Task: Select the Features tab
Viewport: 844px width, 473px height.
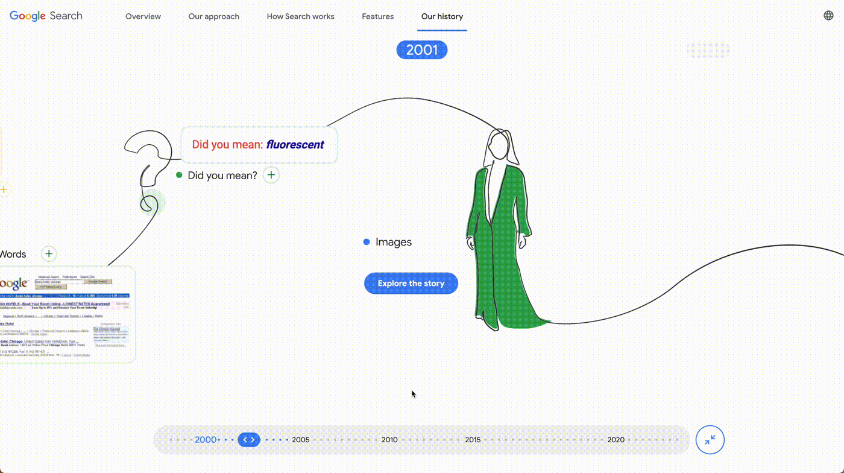Action: pyautogui.click(x=378, y=16)
